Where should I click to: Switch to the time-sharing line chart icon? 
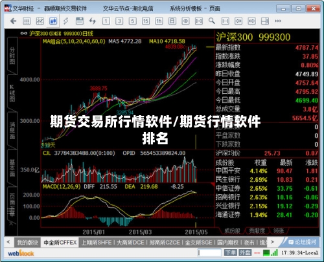point(40,21)
